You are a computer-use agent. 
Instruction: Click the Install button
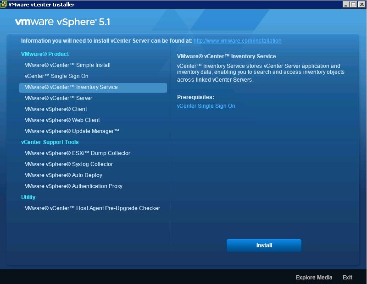click(x=264, y=245)
